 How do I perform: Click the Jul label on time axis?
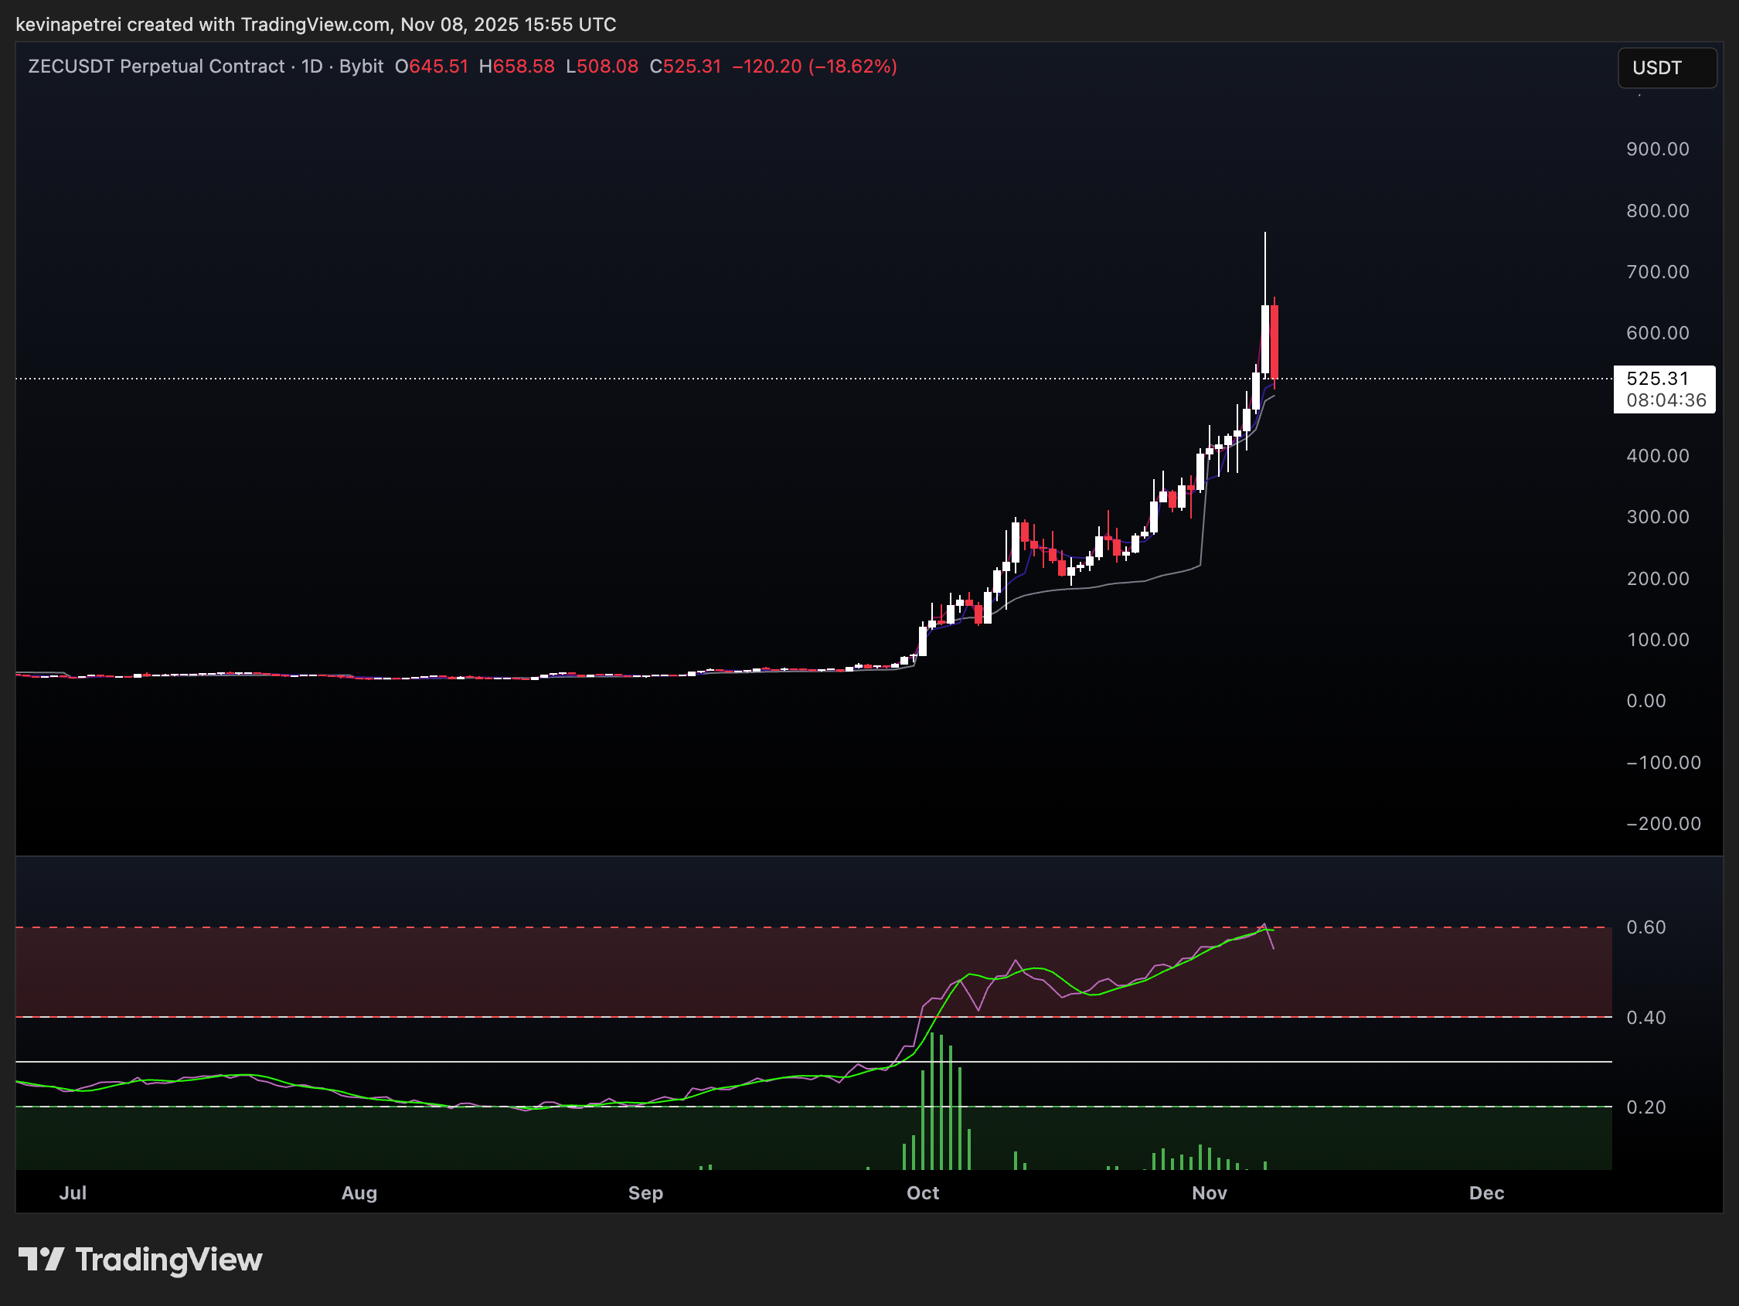coord(73,1192)
